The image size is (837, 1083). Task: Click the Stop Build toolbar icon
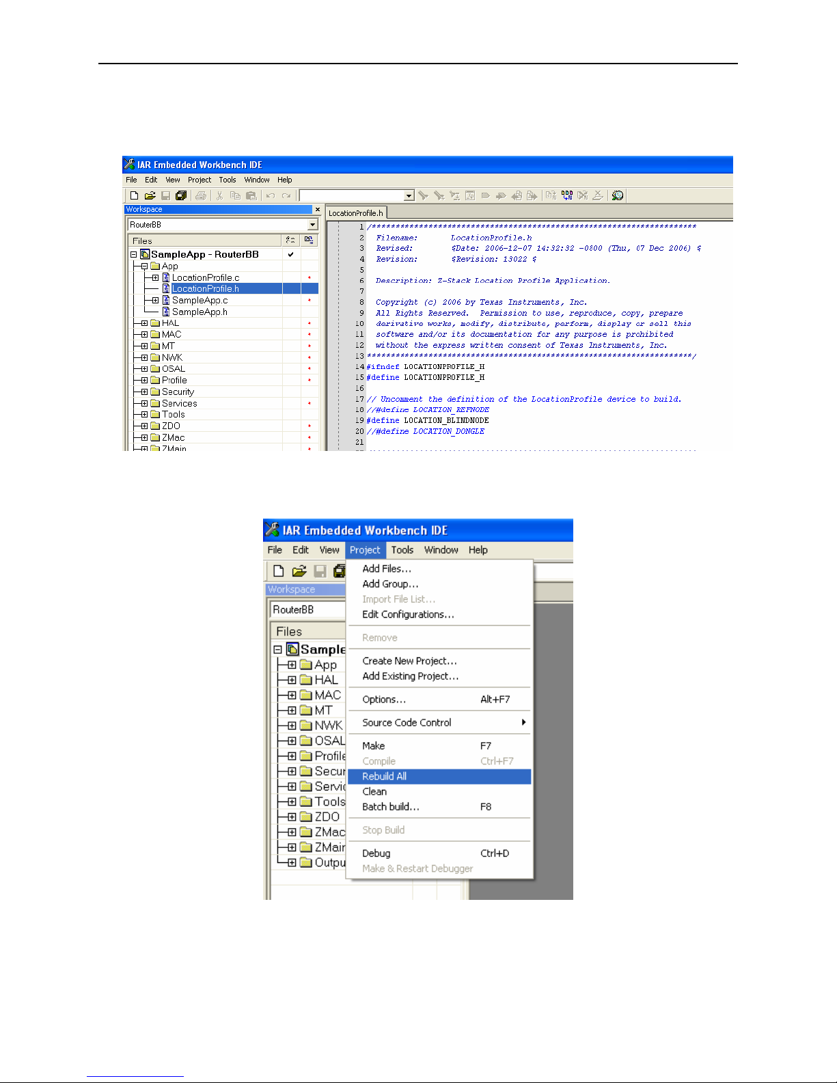582,195
